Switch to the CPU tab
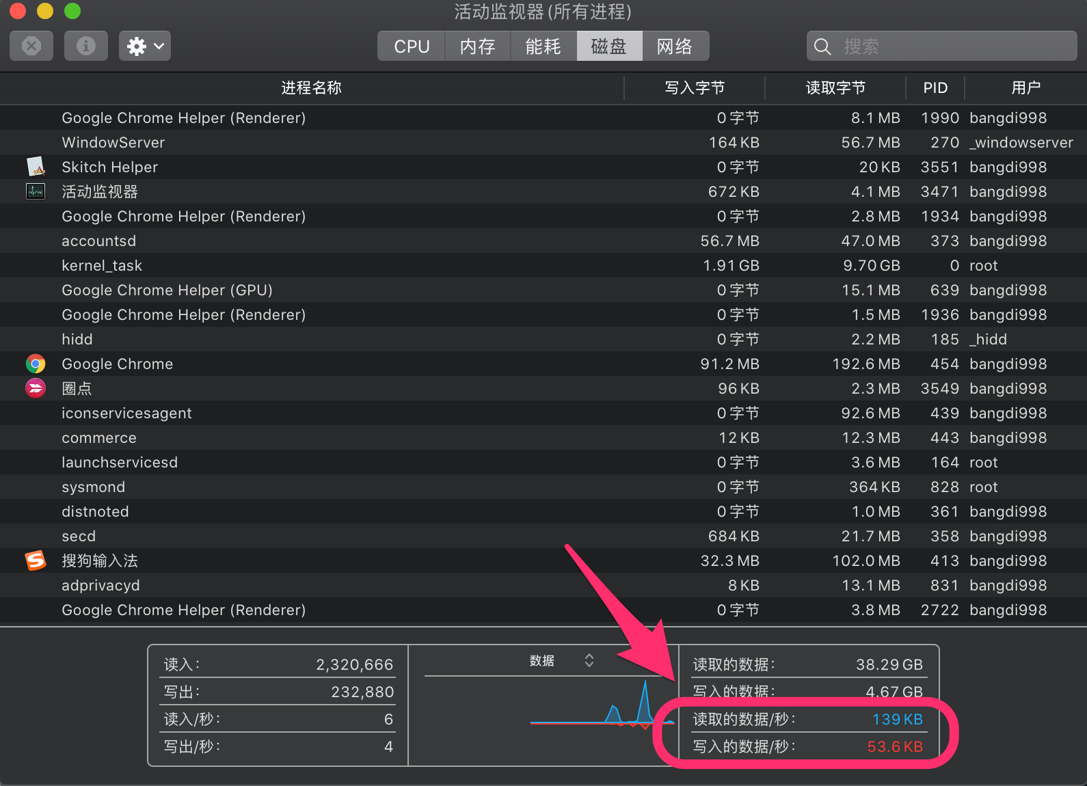The width and height of the screenshot is (1087, 786). tap(412, 46)
